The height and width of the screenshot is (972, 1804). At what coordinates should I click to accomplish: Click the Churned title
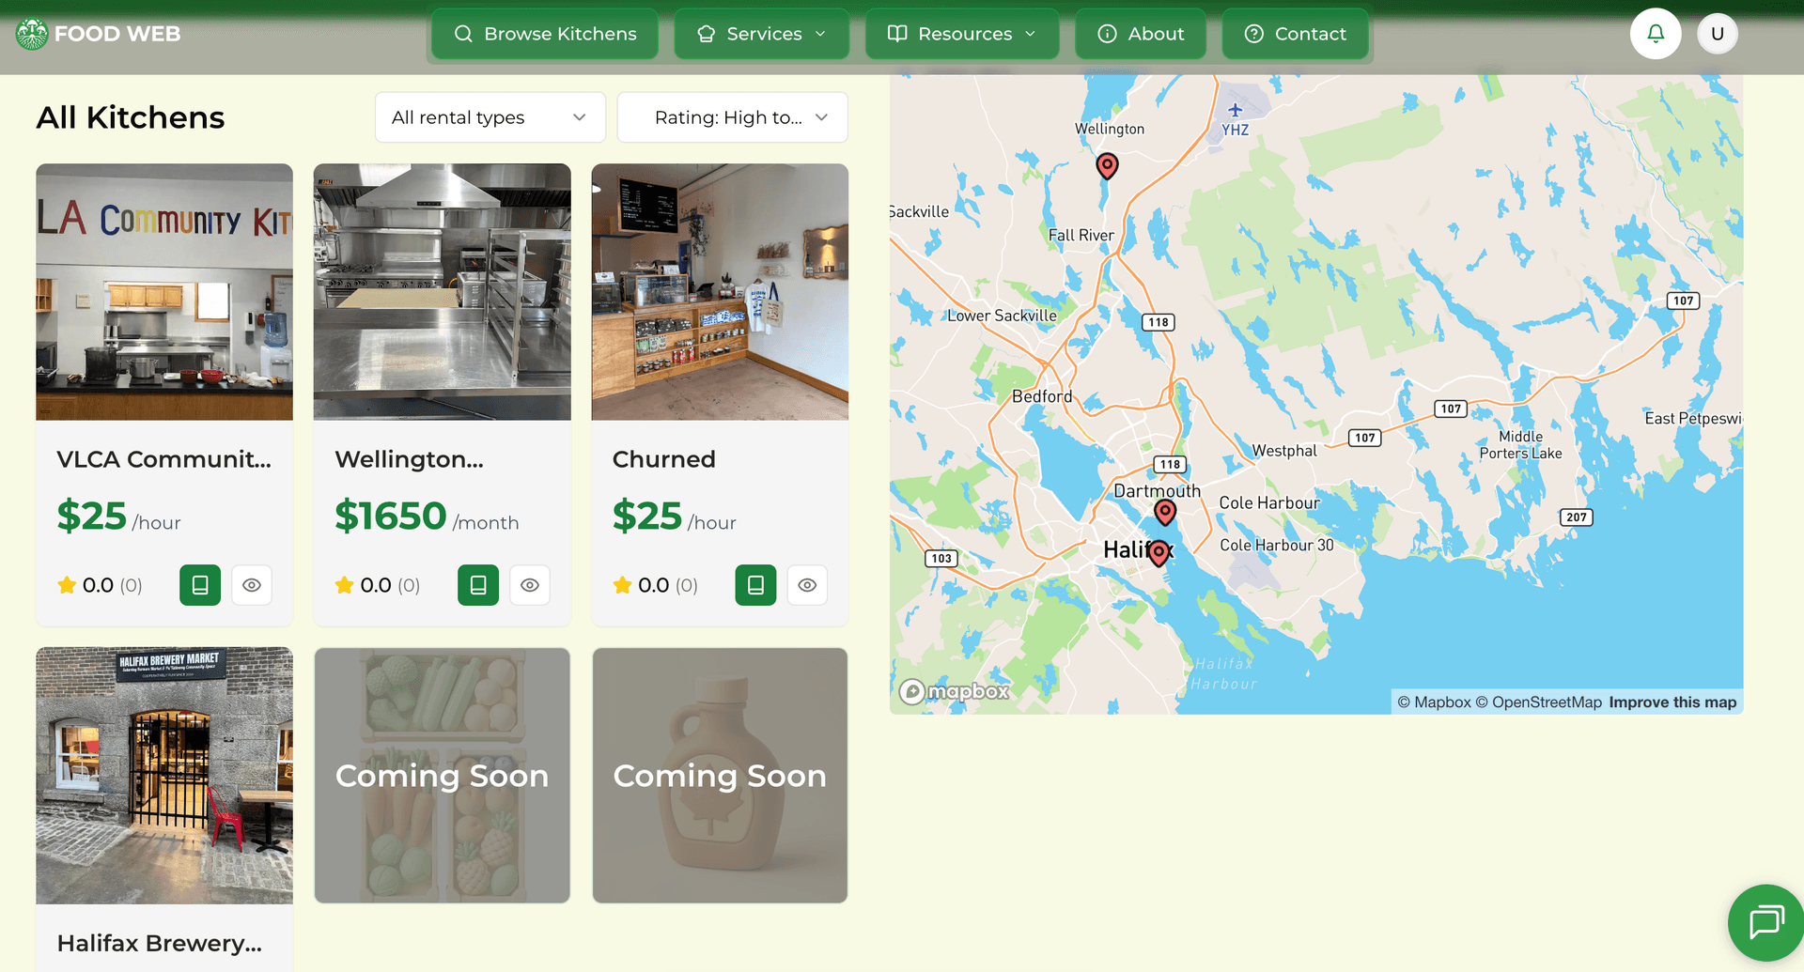tap(664, 459)
